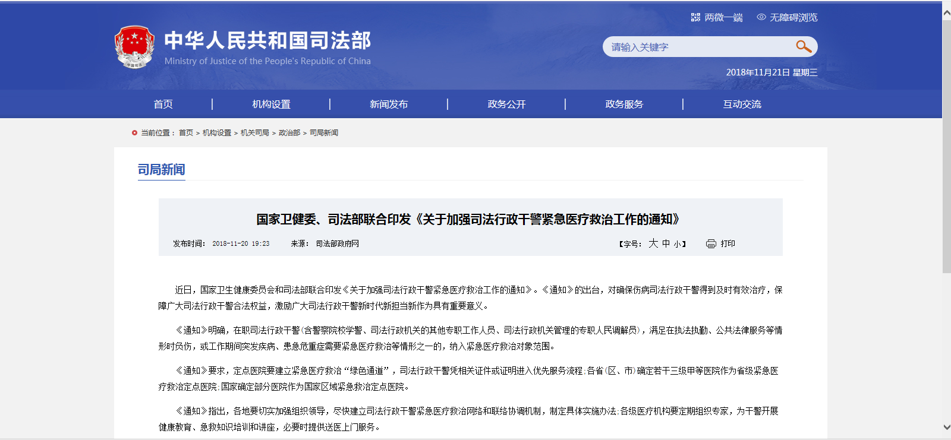
Task: Set font size to 大
Action: tap(653, 243)
